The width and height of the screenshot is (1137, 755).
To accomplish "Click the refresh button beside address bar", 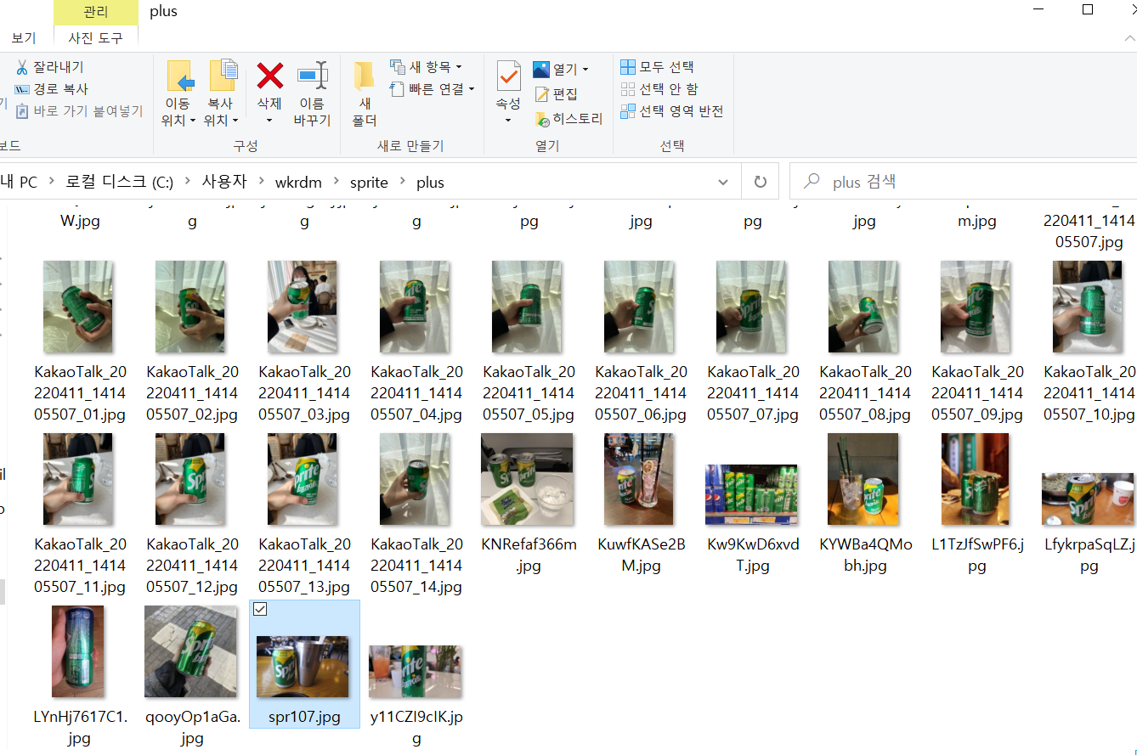I will (761, 182).
